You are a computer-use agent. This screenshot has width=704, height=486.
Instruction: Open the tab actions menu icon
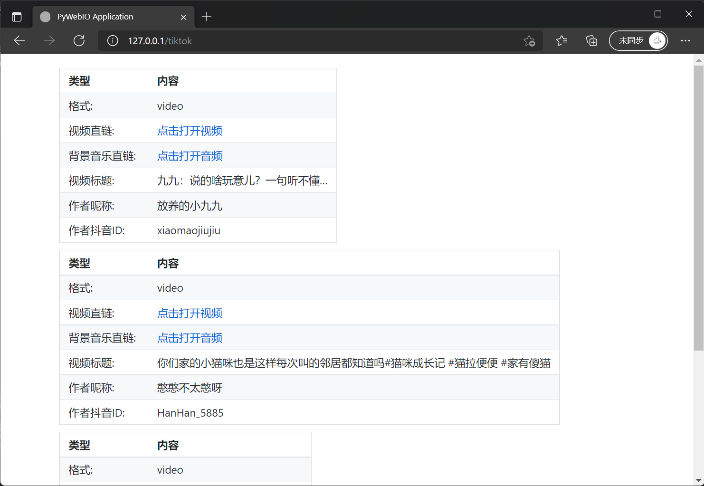click(17, 17)
